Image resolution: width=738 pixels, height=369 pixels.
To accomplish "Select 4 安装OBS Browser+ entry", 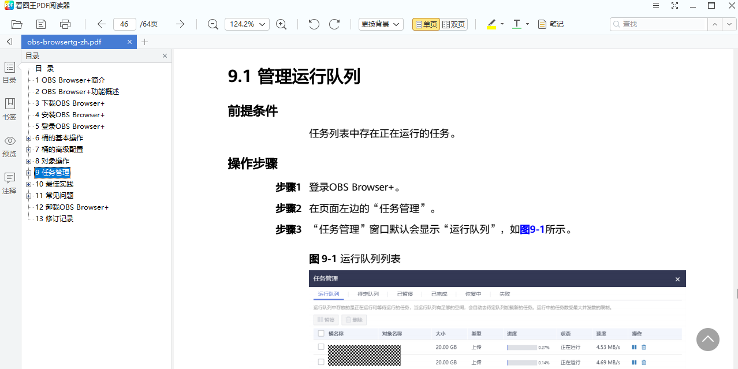I will click(x=70, y=115).
